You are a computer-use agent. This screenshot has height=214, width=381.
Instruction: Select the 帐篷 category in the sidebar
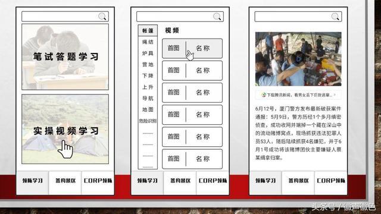tap(148, 30)
